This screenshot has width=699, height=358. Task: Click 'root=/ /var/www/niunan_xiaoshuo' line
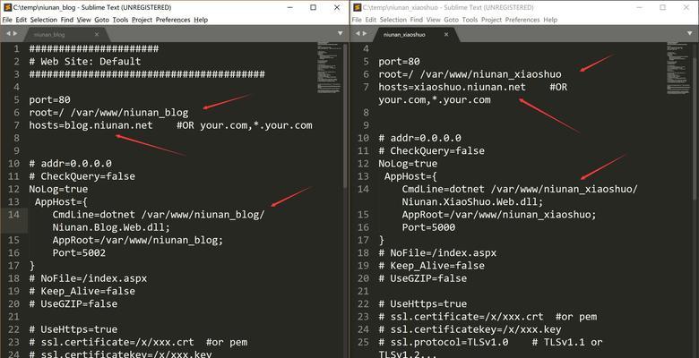pos(470,74)
